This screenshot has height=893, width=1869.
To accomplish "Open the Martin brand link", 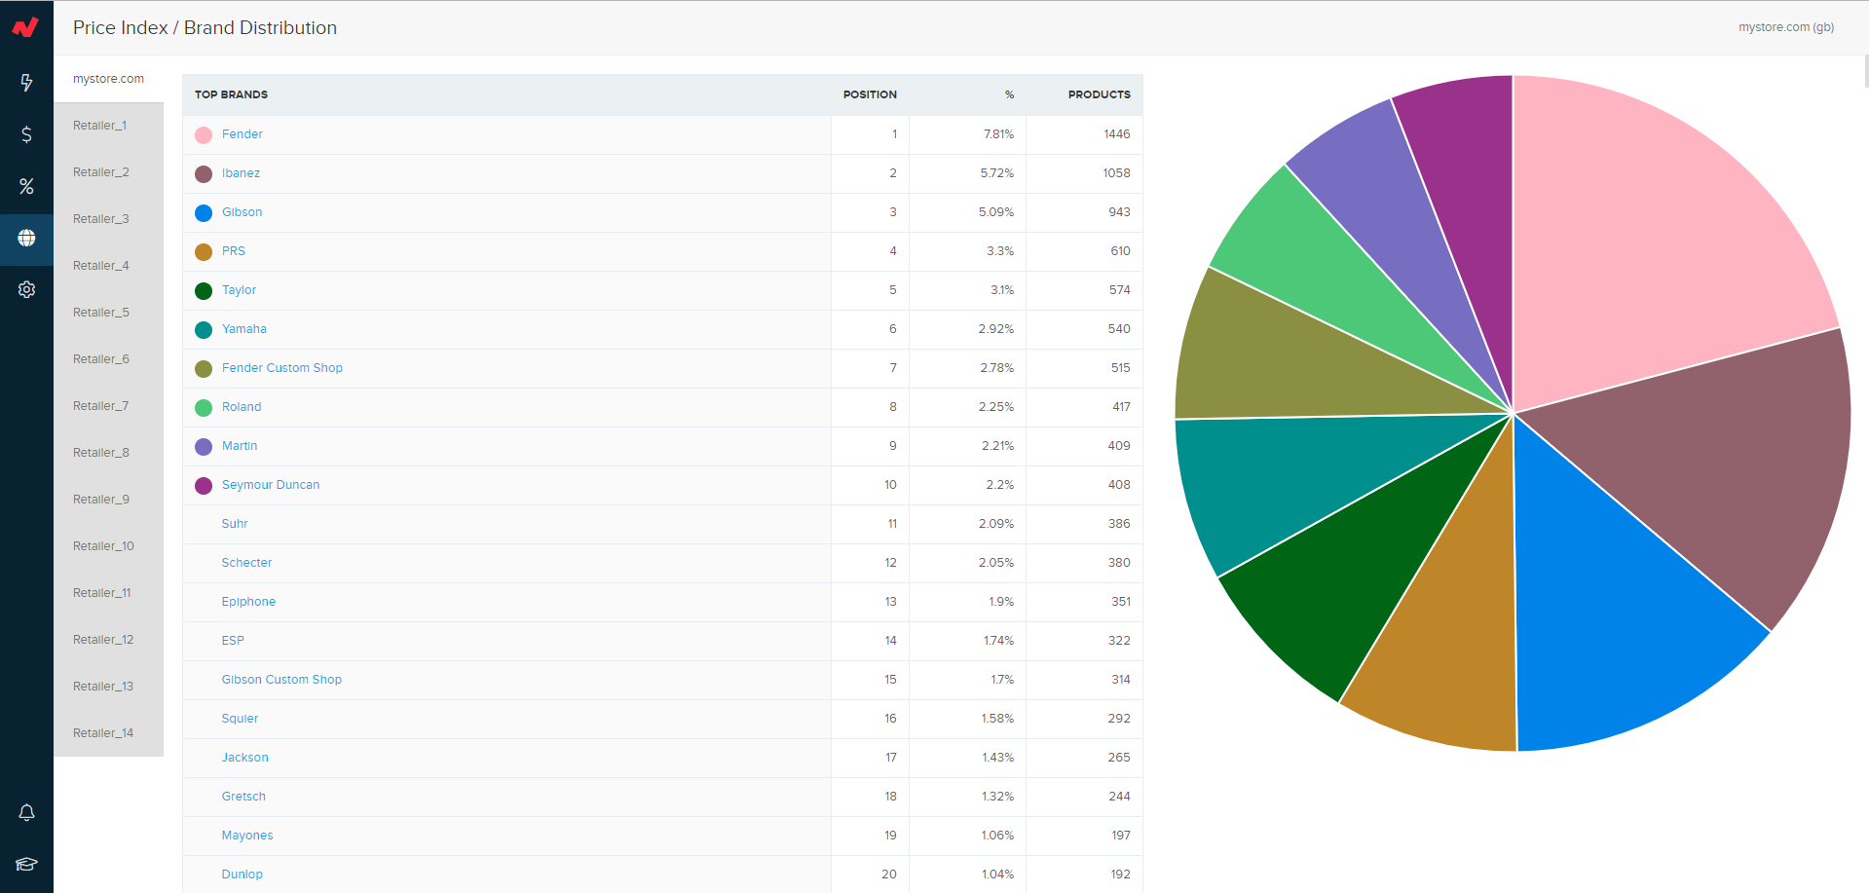I will pos(240,446).
